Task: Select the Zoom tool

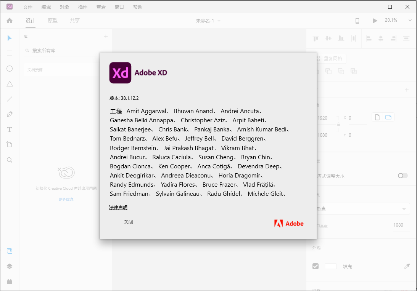Action: 9,160
